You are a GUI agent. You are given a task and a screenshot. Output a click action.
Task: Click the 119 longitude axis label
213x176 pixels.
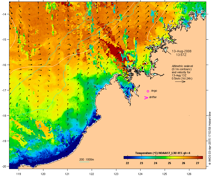pyautogui.click(x=19, y=174)
